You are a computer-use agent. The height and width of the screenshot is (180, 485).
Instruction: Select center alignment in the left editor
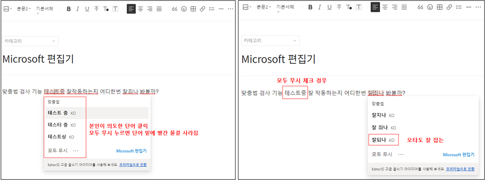(140, 9)
